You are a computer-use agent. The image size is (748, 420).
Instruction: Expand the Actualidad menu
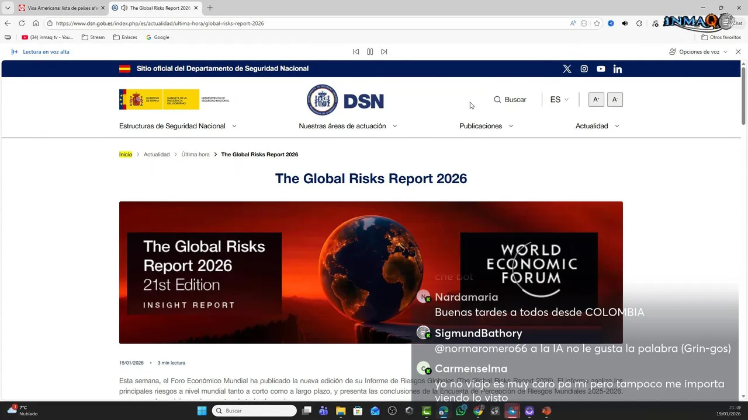click(597, 126)
